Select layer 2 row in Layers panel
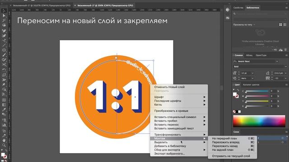 (272, 138)
